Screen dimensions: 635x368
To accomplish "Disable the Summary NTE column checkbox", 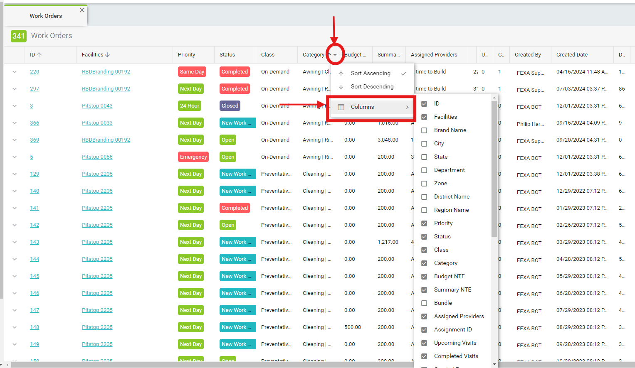I will click(424, 290).
